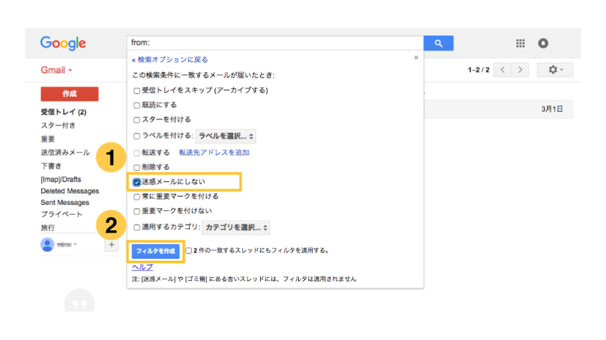Image resolution: width=606 pixels, height=340 pixels.
Task: Check 既読にする checkbox
Action: (137, 105)
